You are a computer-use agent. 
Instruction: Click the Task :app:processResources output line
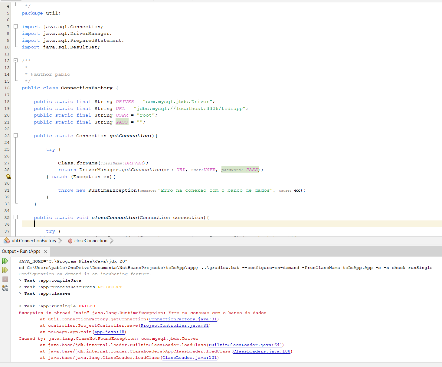point(70,287)
